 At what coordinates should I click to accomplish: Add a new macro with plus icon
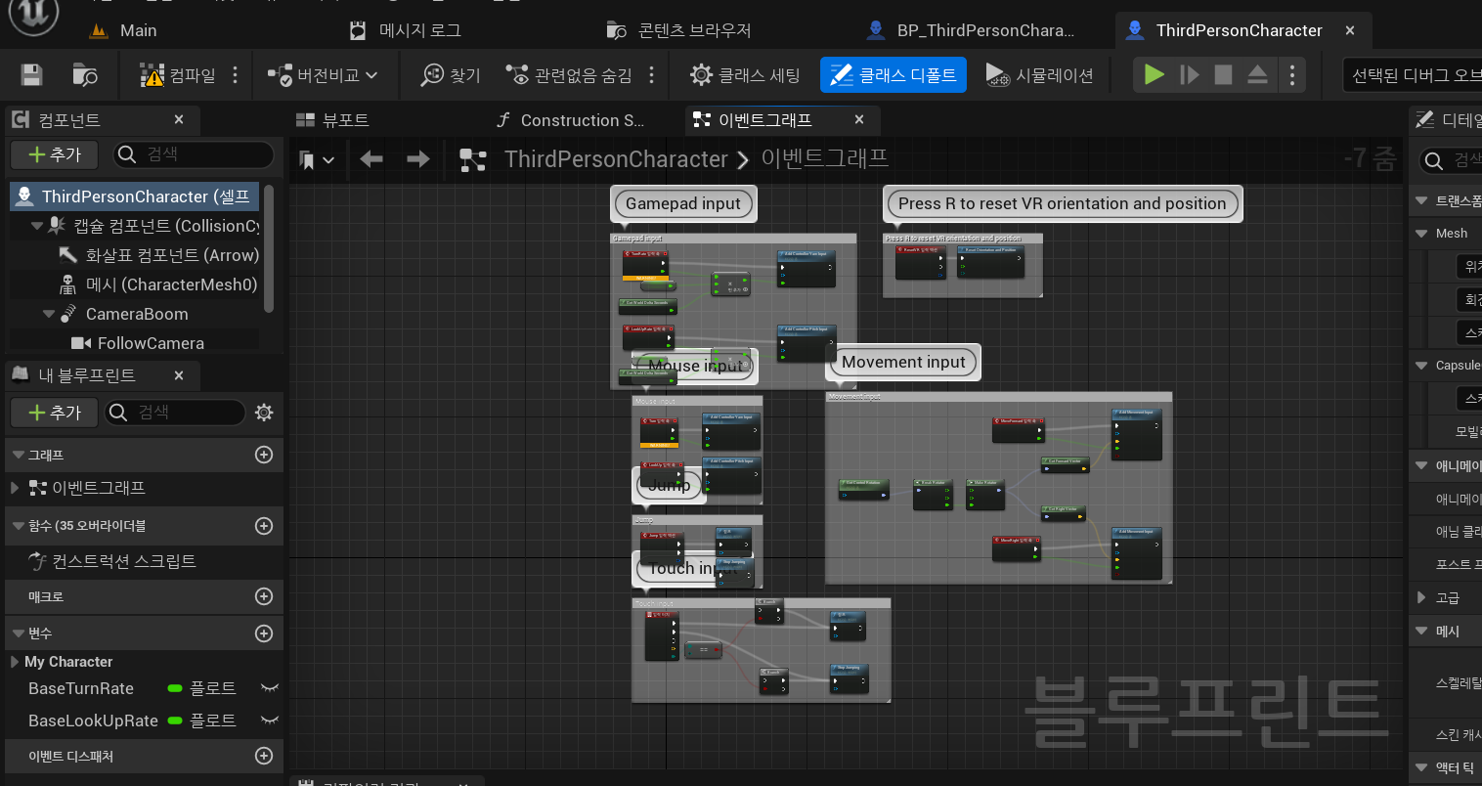264,596
